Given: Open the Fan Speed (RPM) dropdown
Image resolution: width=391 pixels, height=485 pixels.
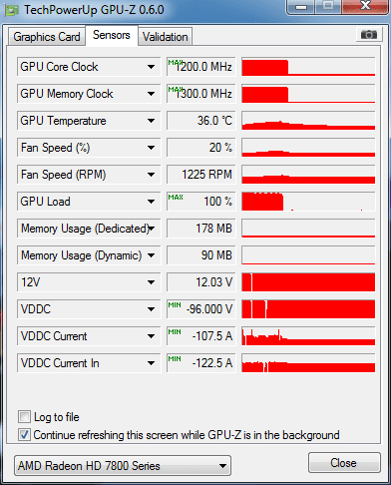Looking at the screenshot, I should point(89,175).
